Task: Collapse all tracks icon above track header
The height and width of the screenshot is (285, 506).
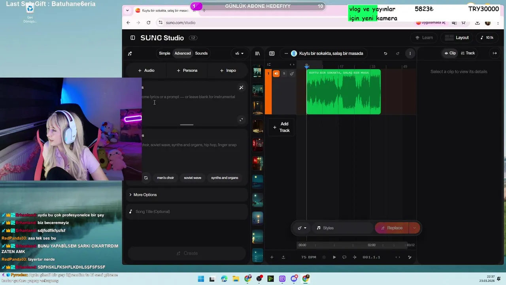Action: pyautogui.click(x=269, y=65)
